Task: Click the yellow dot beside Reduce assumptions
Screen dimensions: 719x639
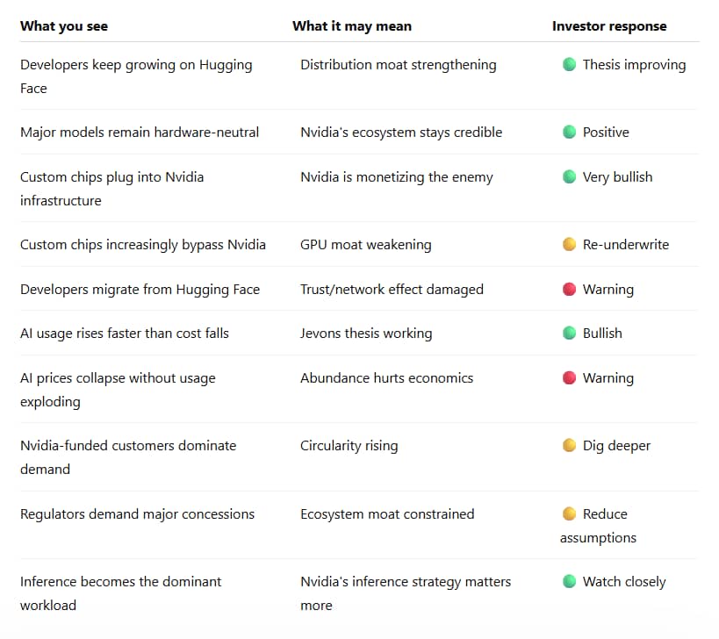Action: coord(569,513)
